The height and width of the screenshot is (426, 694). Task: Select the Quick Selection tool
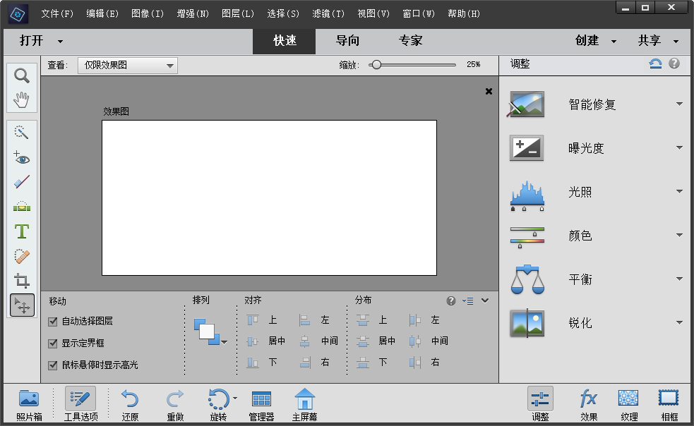(x=22, y=133)
